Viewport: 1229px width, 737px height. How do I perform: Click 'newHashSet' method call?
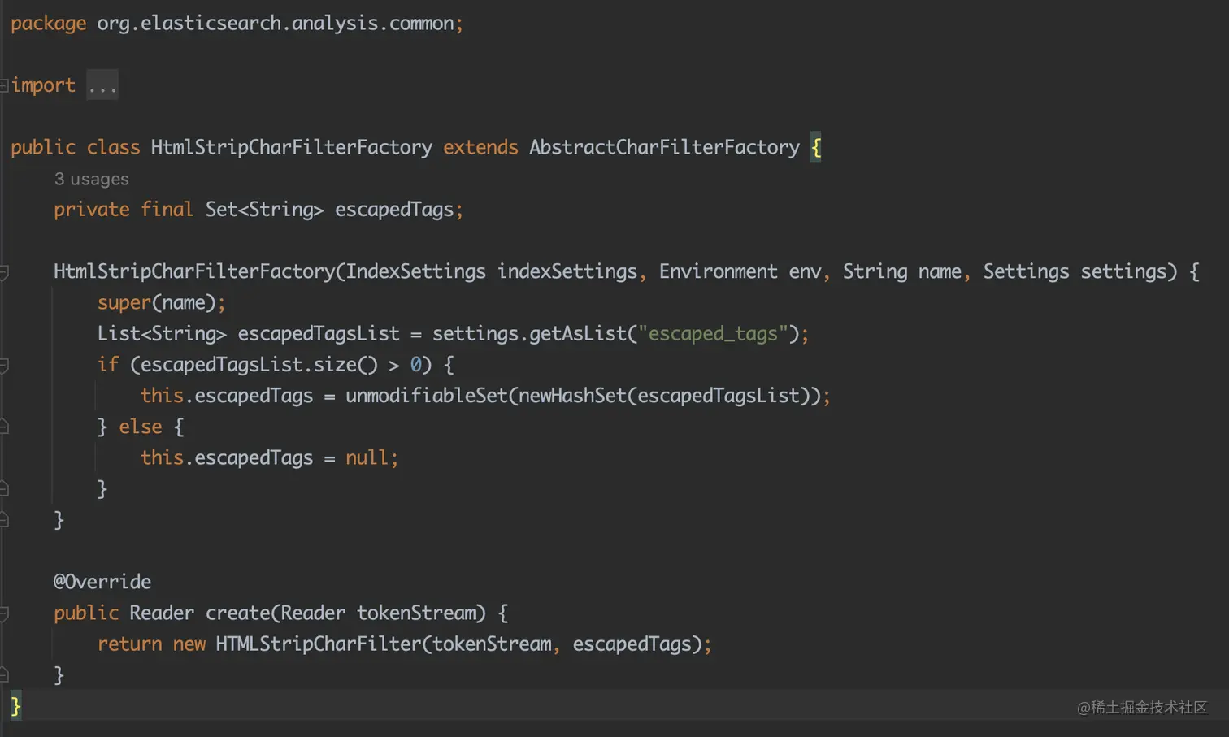point(572,396)
